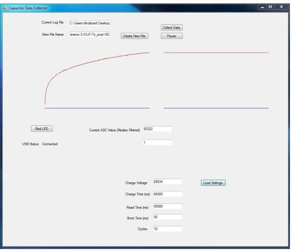Click the USB Status: label
The width and height of the screenshot is (292, 250).
tap(31, 144)
